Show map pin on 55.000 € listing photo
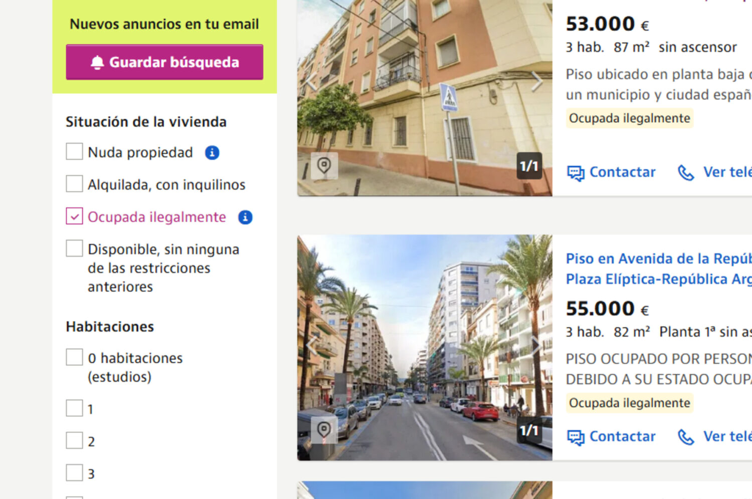This screenshot has width=752, height=499. tap(324, 430)
